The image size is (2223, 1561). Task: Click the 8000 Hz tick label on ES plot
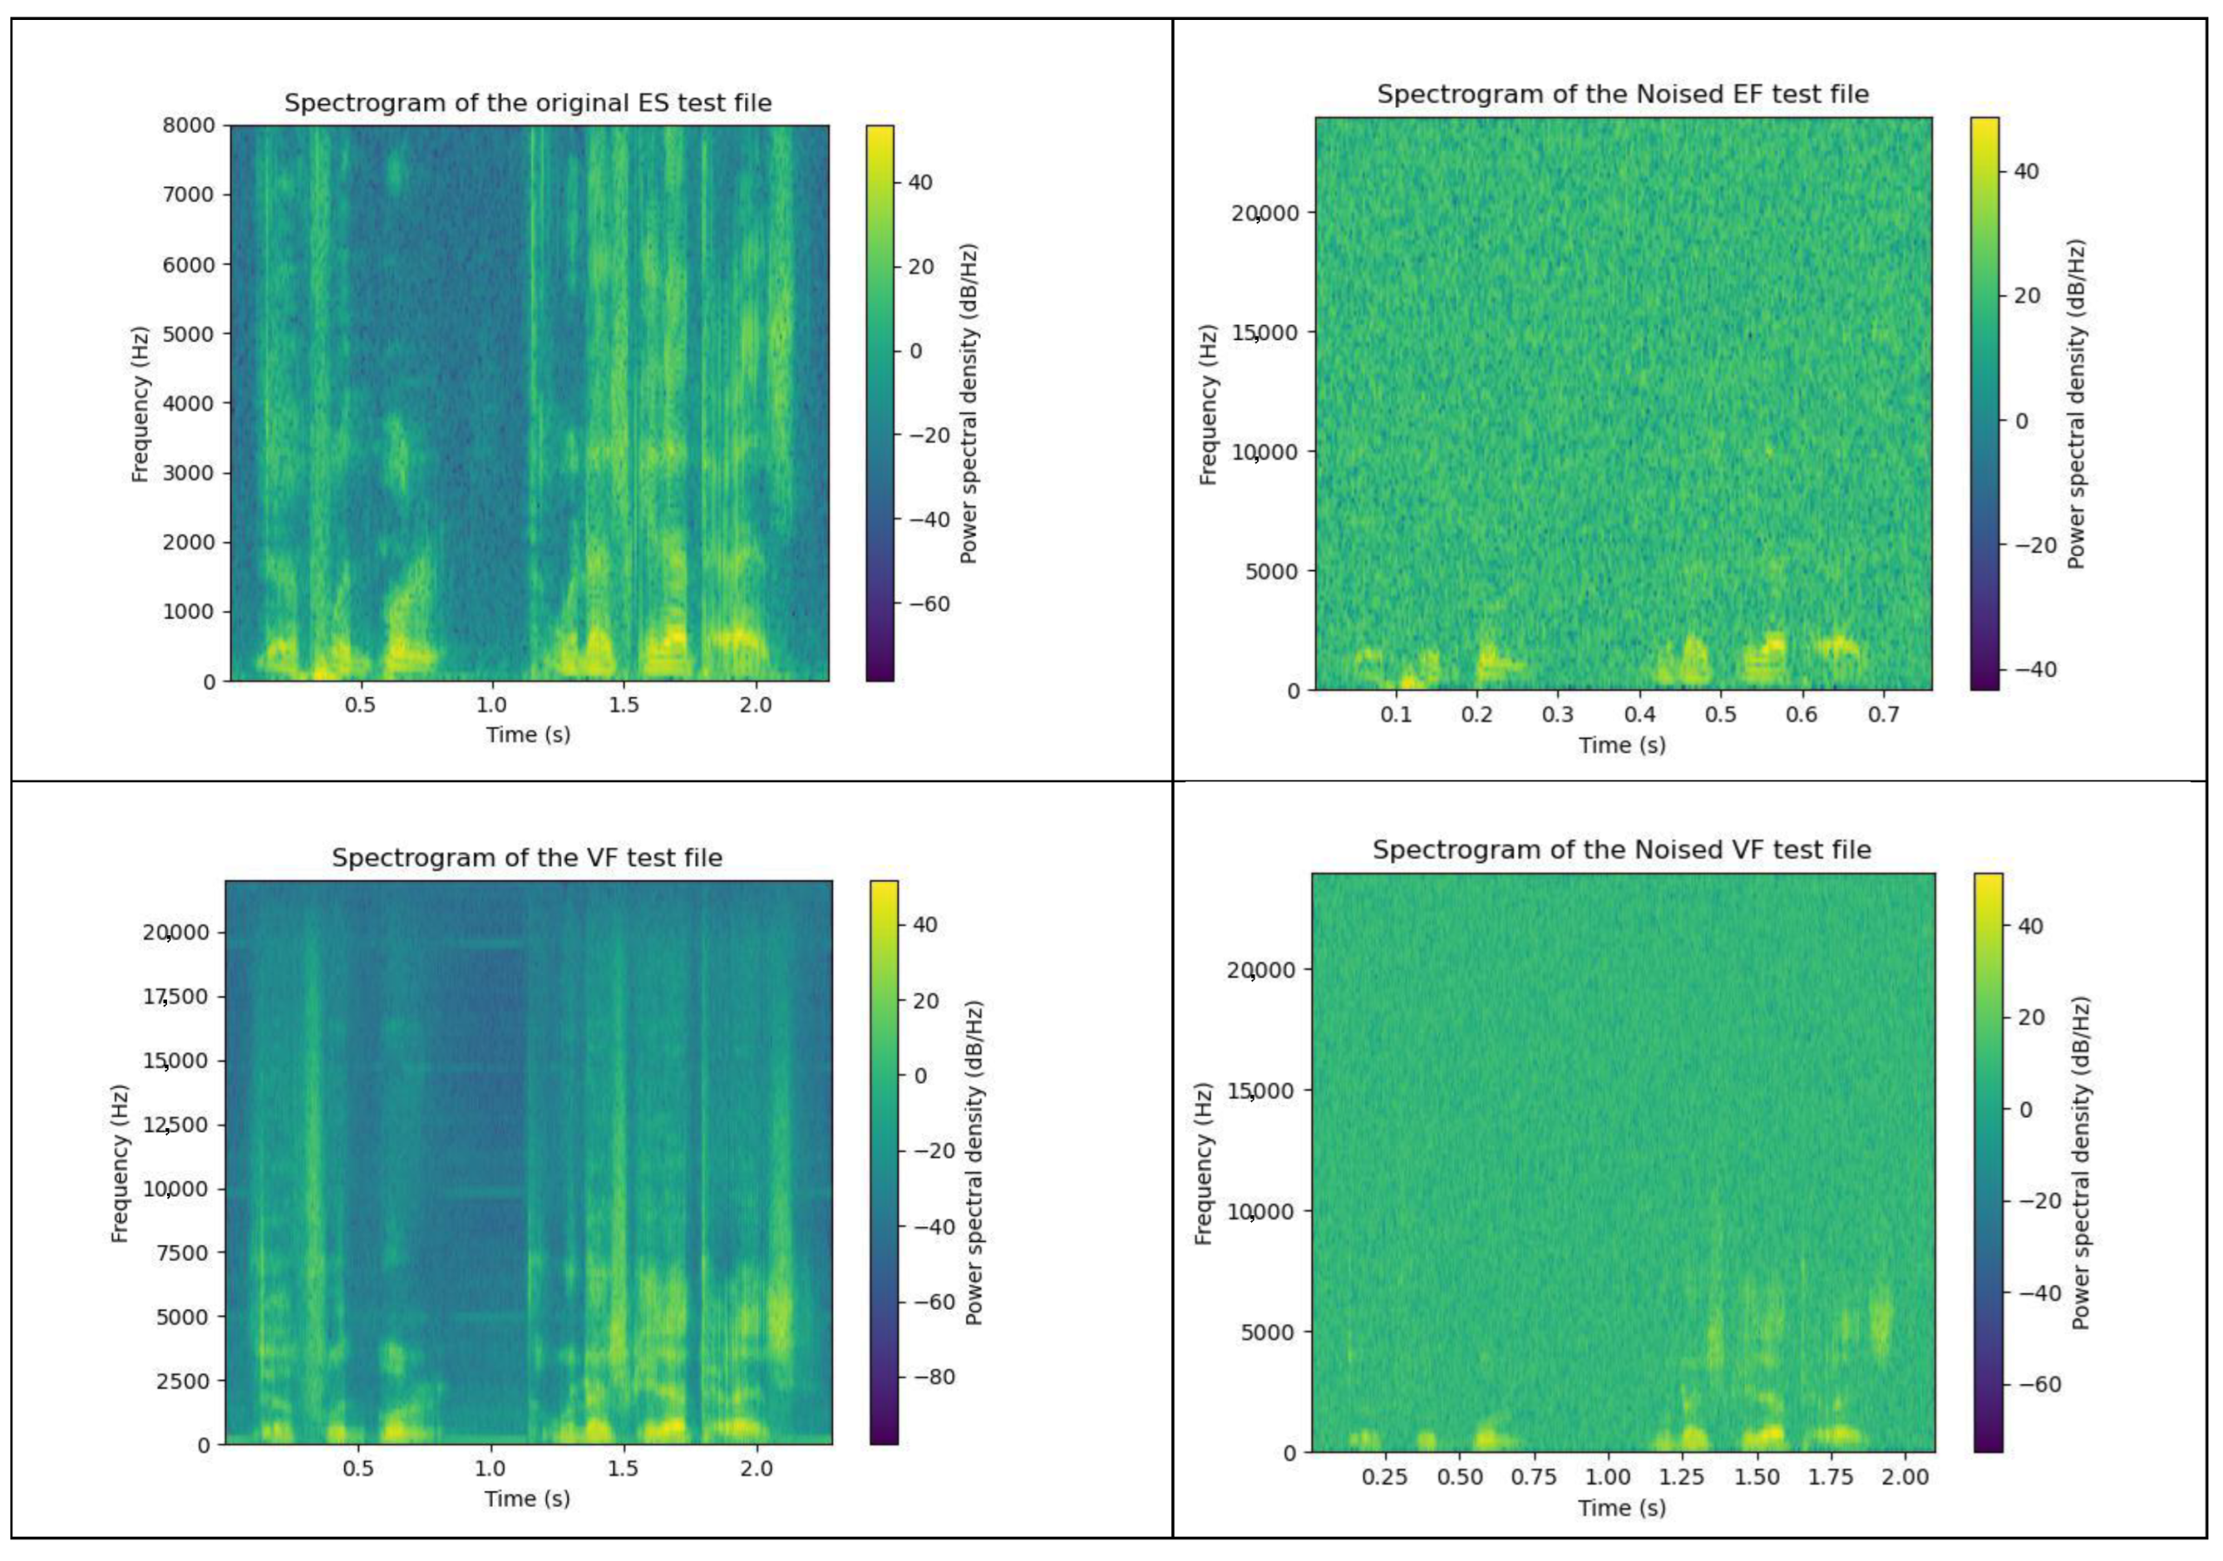click(188, 125)
